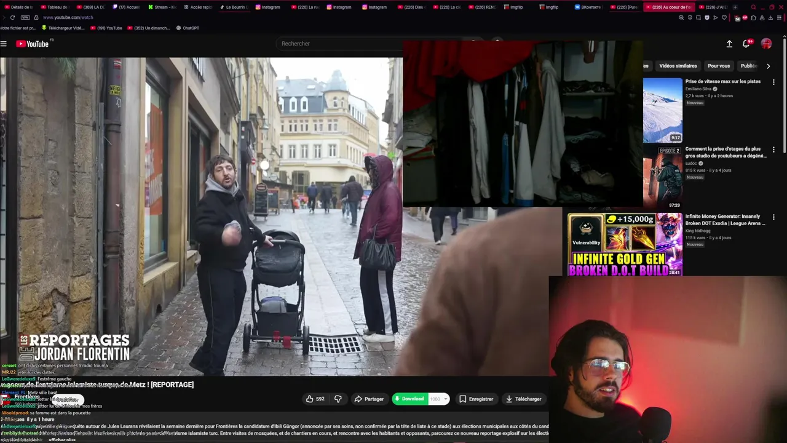Image resolution: width=787 pixels, height=443 pixels.
Task: Open Prise de vitesse max video title
Action: point(723,81)
